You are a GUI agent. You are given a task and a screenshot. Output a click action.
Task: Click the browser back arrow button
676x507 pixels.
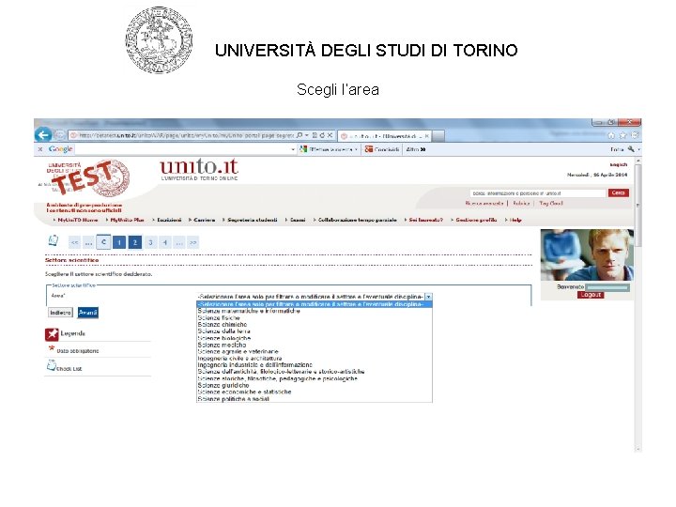43,135
